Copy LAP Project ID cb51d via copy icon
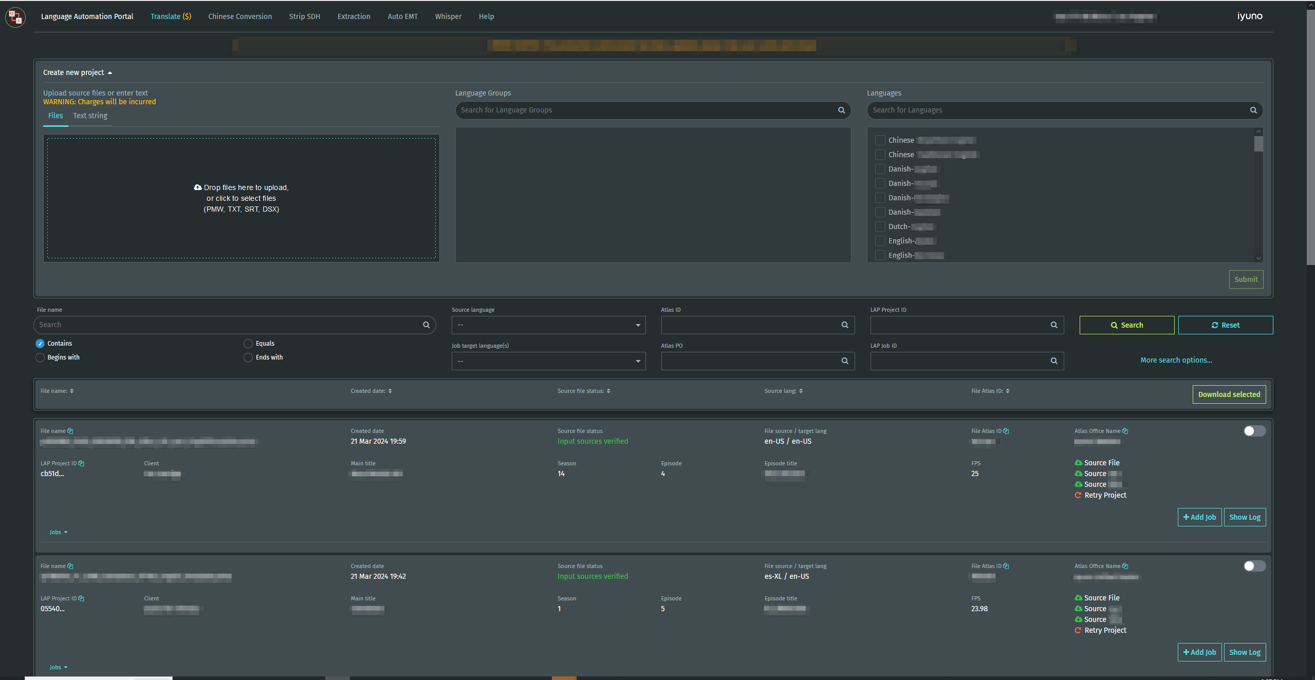1315x680 pixels. pyautogui.click(x=81, y=463)
